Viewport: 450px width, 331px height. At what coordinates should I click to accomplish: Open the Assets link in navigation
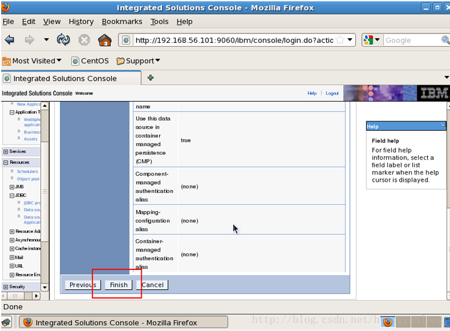tap(30, 139)
